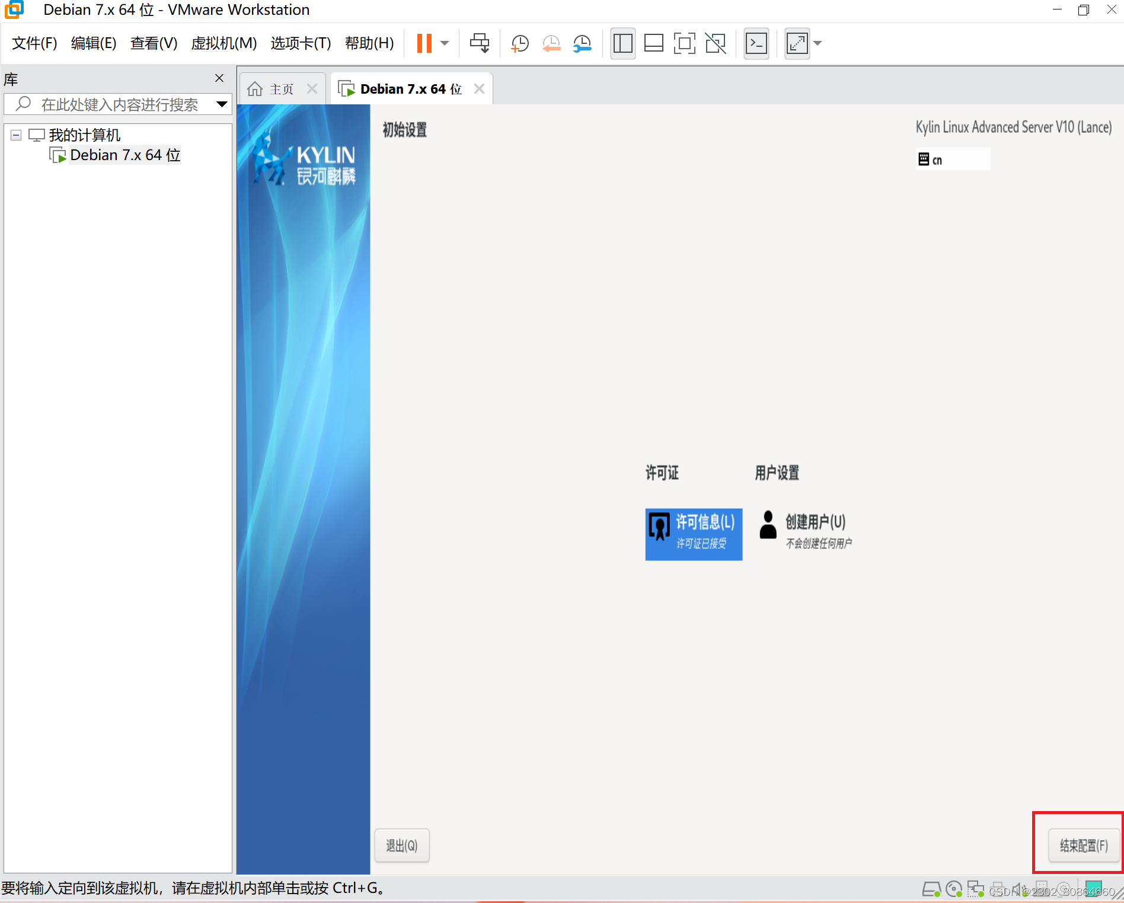Screen dimensions: 1124x903
Task: Close the 主页 tab
Action: click(312, 89)
